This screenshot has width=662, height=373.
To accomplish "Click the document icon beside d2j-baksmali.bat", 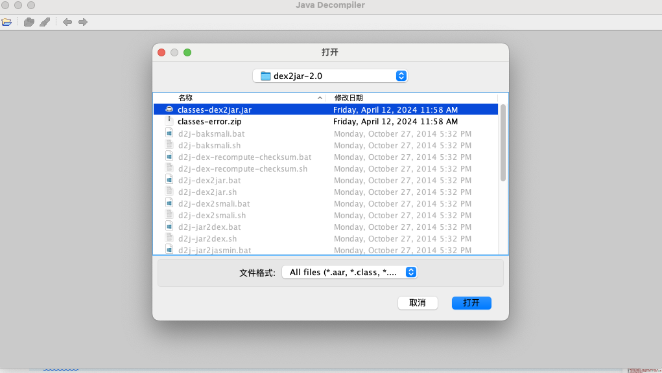I will (169, 133).
